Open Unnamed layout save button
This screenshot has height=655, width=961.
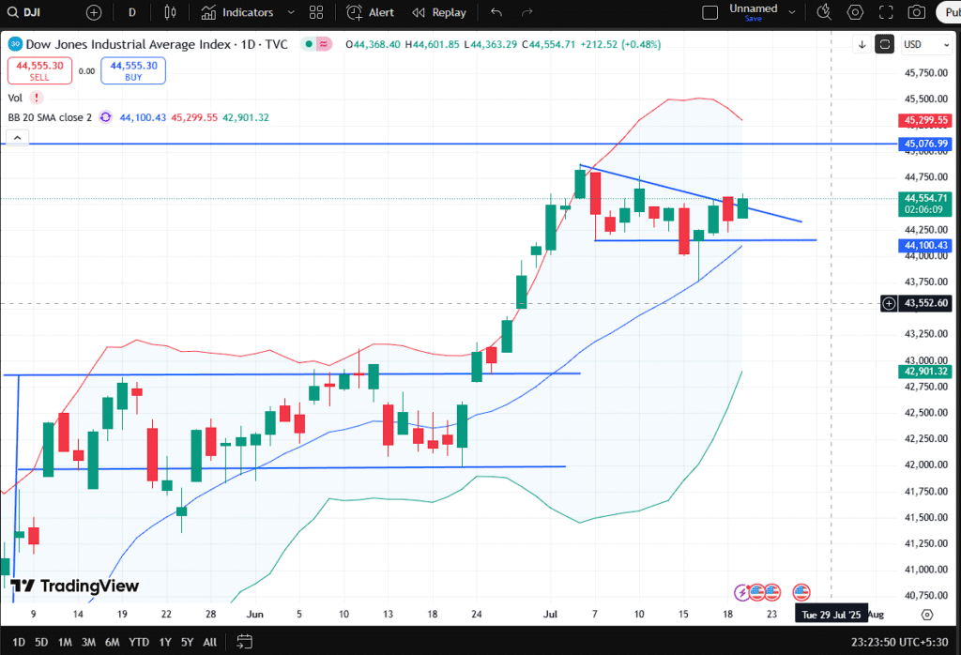(x=754, y=12)
